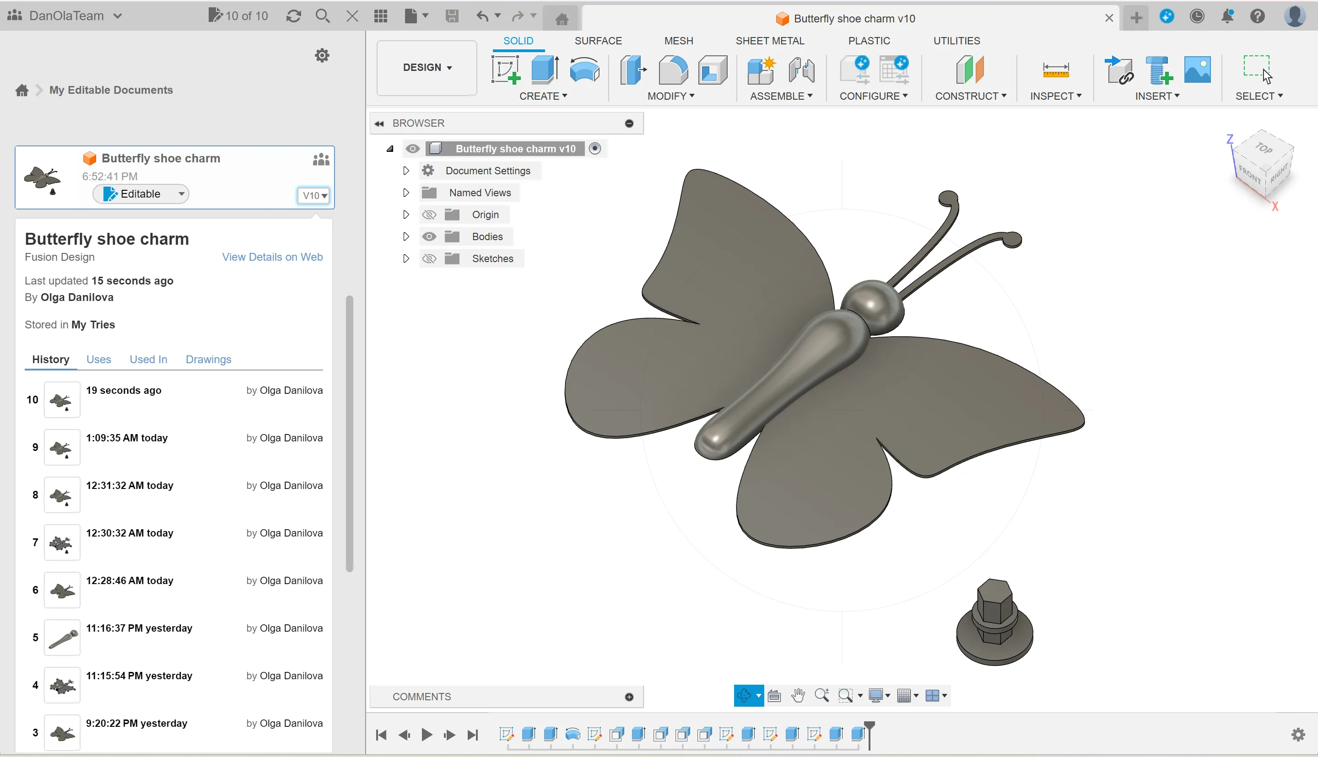Jump to timeline beginning
Viewport: 1318px width, 757px height.
pyautogui.click(x=381, y=735)
